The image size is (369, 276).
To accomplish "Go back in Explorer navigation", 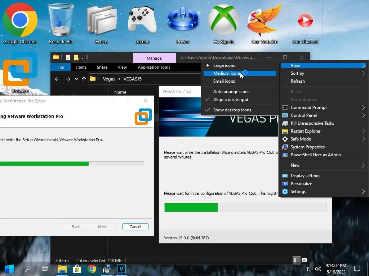I will point(57,79).
